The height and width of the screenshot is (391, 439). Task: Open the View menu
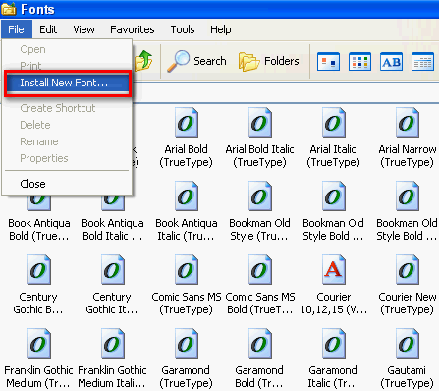click(x=83, y=29)
